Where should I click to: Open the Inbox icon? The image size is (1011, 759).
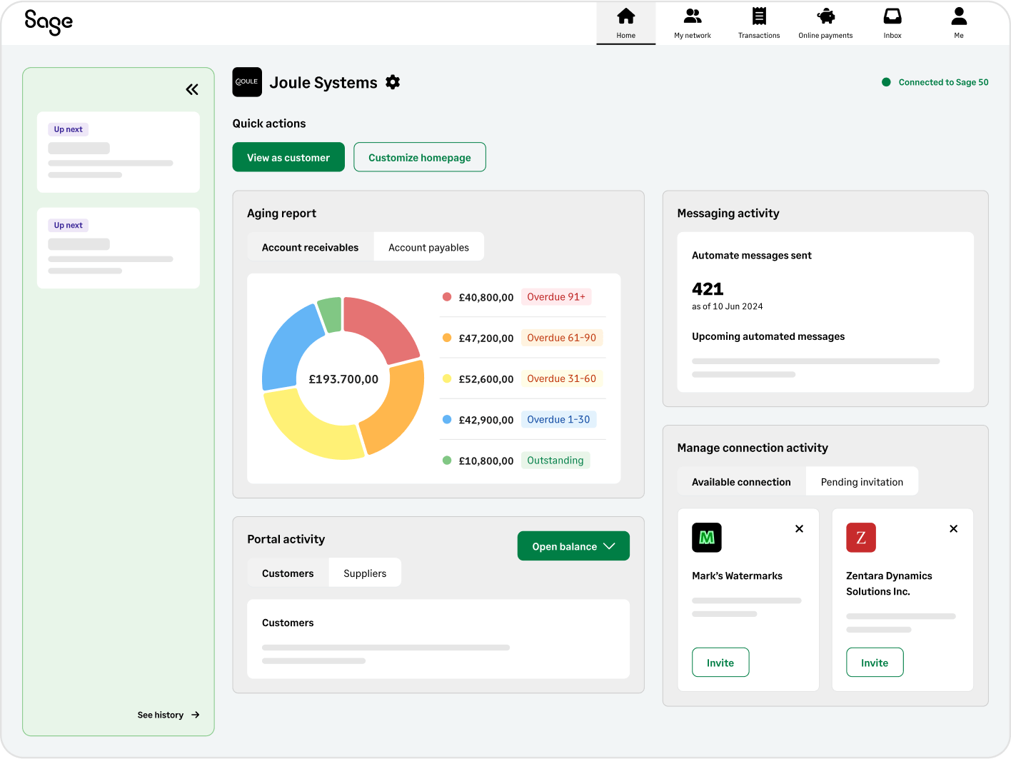click(x=892, y=16)
